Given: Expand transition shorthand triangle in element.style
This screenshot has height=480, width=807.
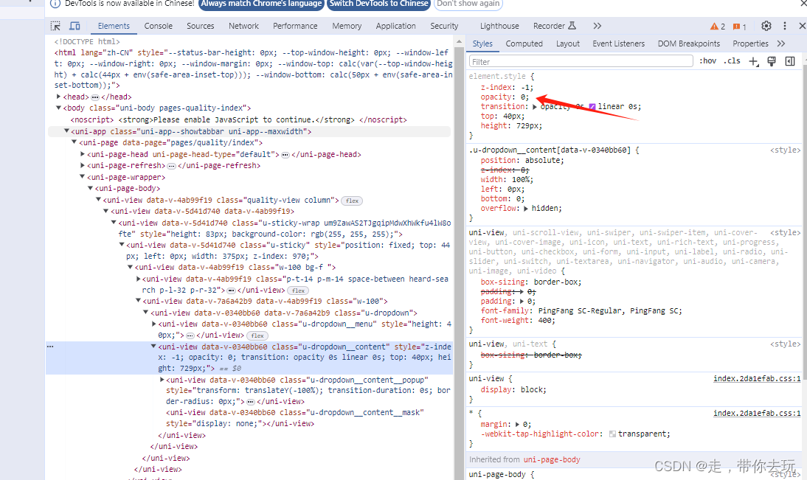Looking at the screenshot, I should coord(535,107).
